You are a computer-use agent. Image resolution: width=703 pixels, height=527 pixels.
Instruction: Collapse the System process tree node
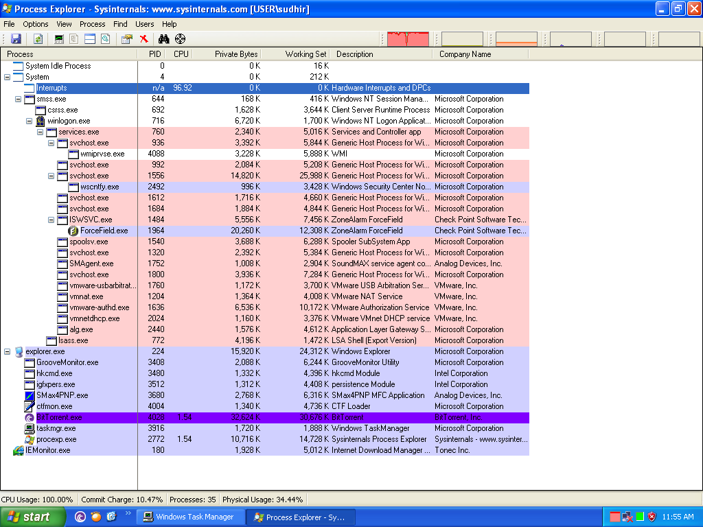tap(7, 77)
